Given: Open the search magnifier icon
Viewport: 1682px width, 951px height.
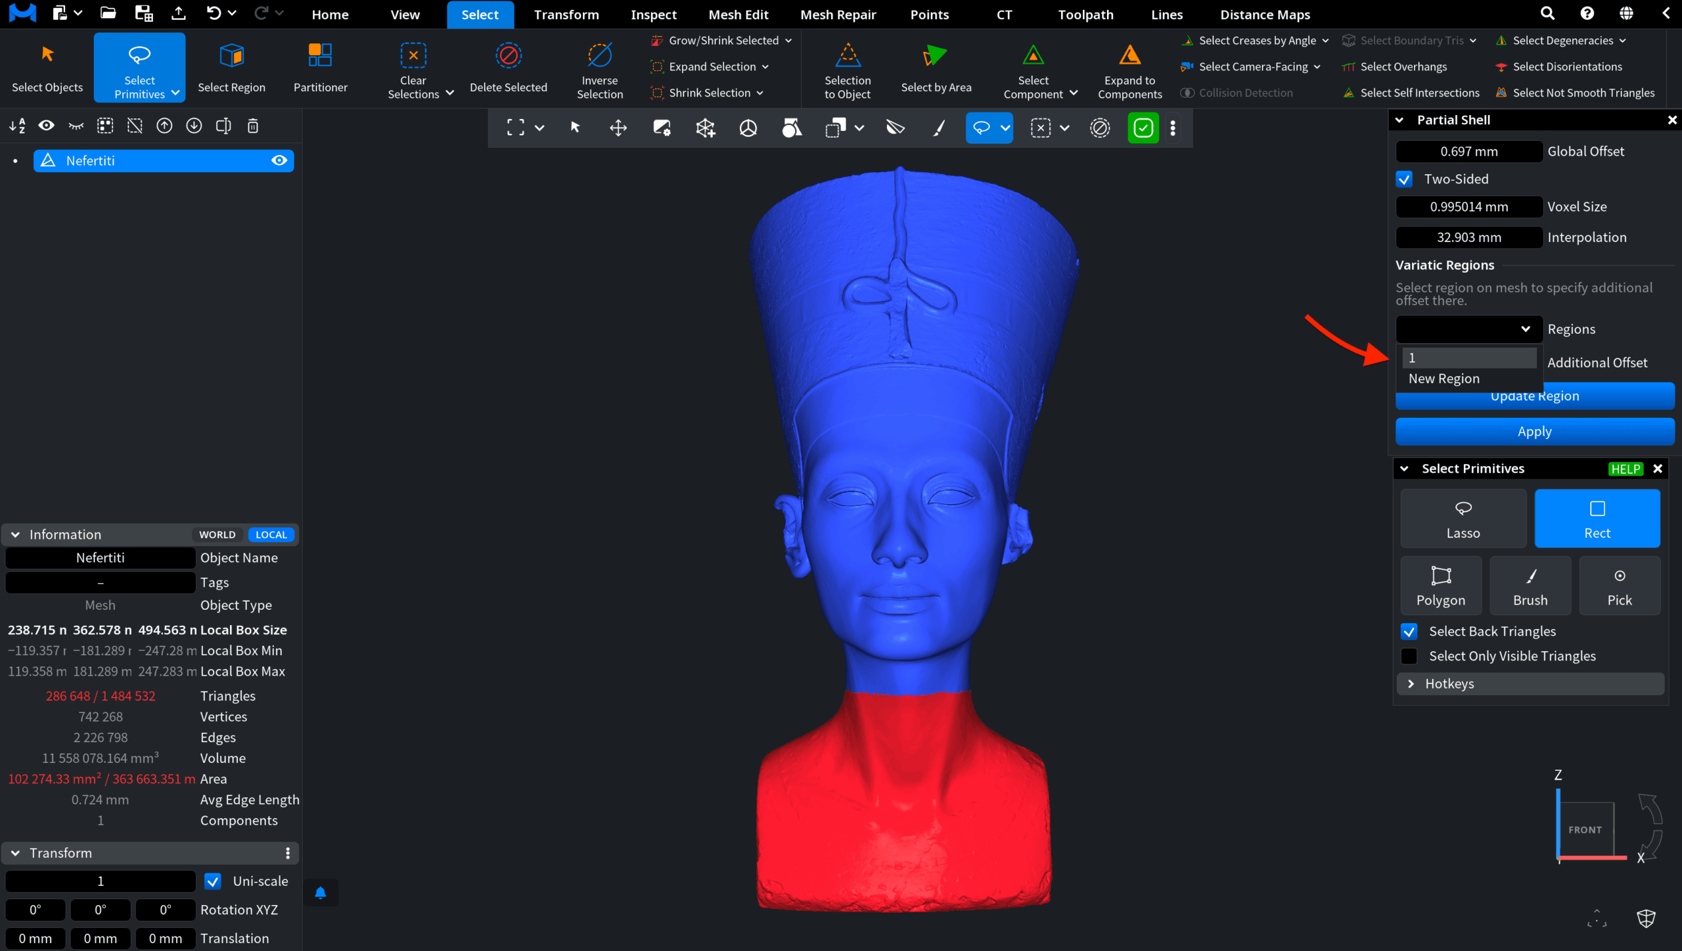Looking at the screenshot, I should click(x=1547, y=14).
